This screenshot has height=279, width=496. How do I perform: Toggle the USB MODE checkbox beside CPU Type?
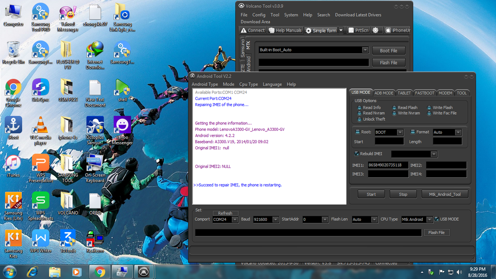coord(436,219)
